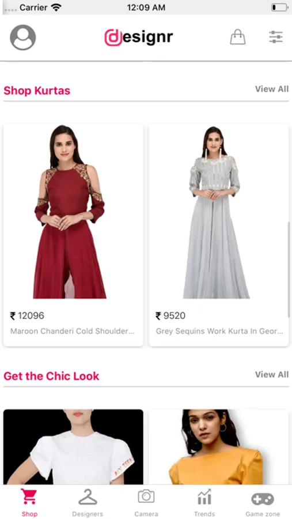Click View All for Shop Kurtas

[x=272, y=89]
